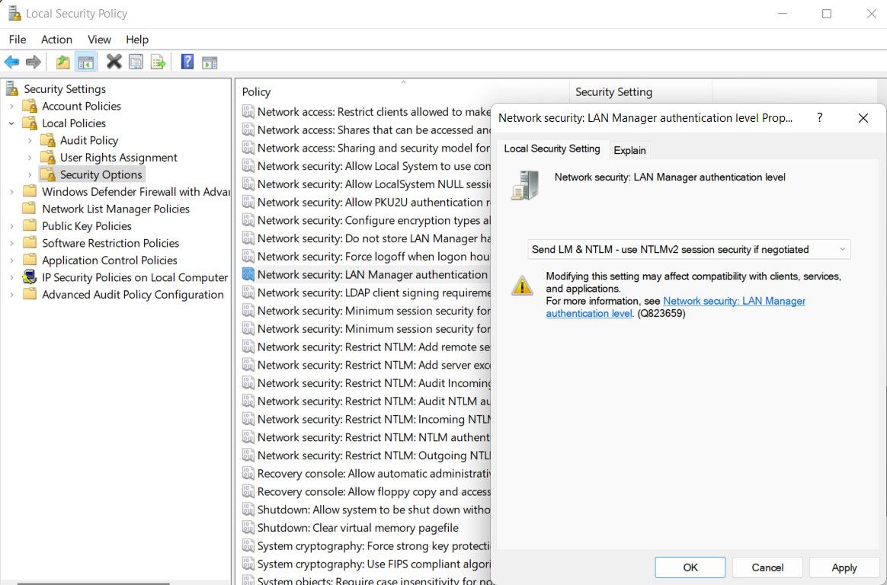Open the Action menu
The height and width of the screenshot is (585, 887).
pos(56,39)
